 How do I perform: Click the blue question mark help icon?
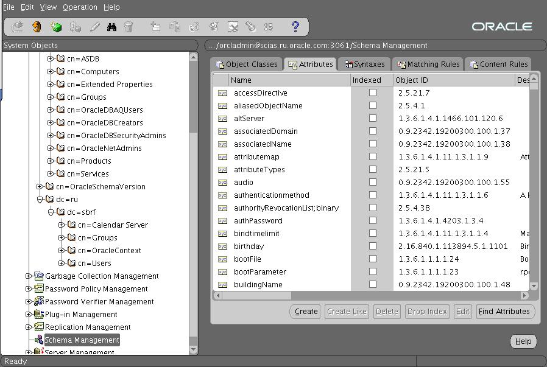click(x=295, y=27)
